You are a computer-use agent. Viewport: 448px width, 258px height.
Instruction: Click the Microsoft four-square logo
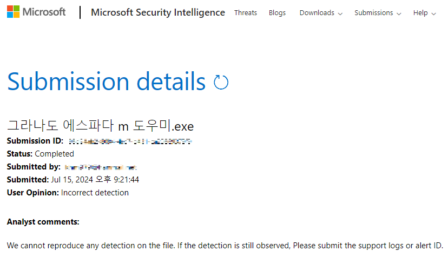click(13, 12)
